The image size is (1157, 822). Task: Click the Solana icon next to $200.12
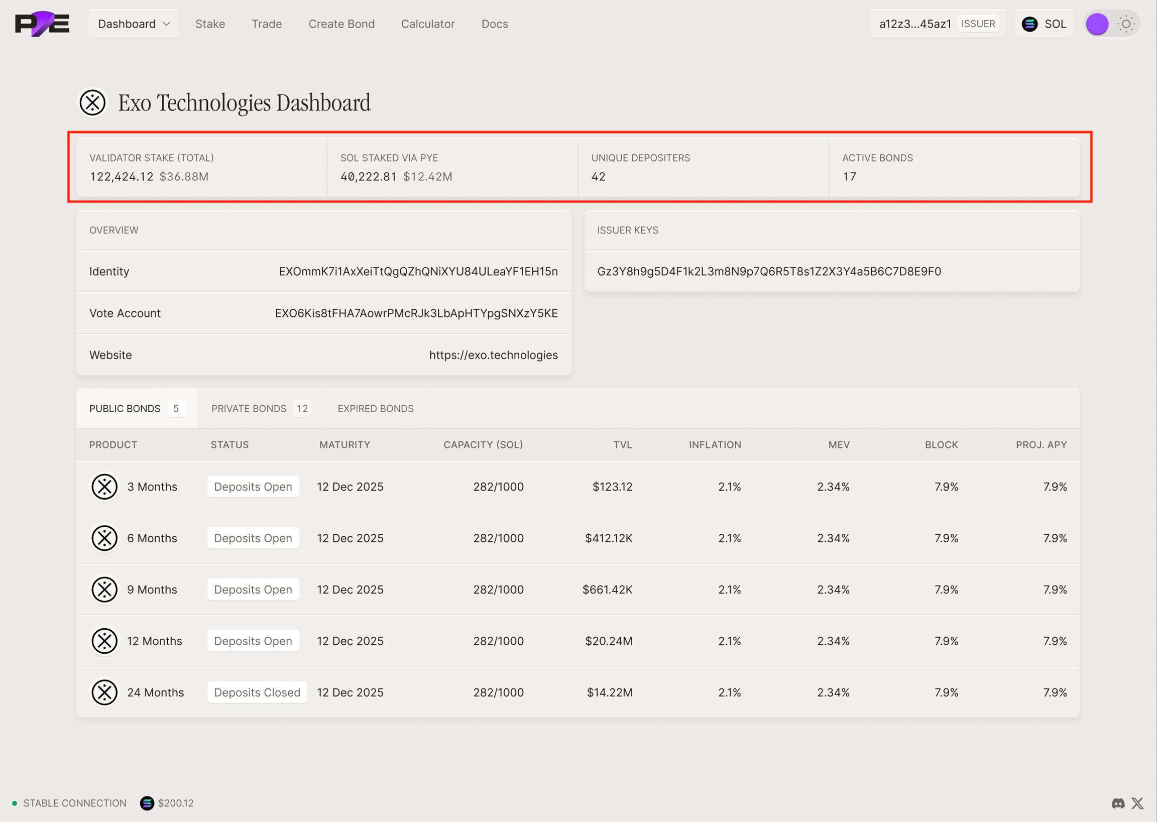pos(147,803)
